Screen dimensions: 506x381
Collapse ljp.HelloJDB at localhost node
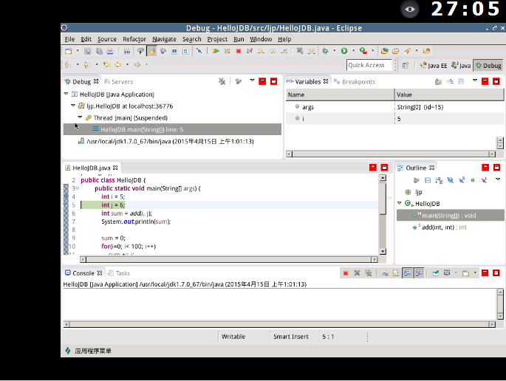(x=73, y=106)
